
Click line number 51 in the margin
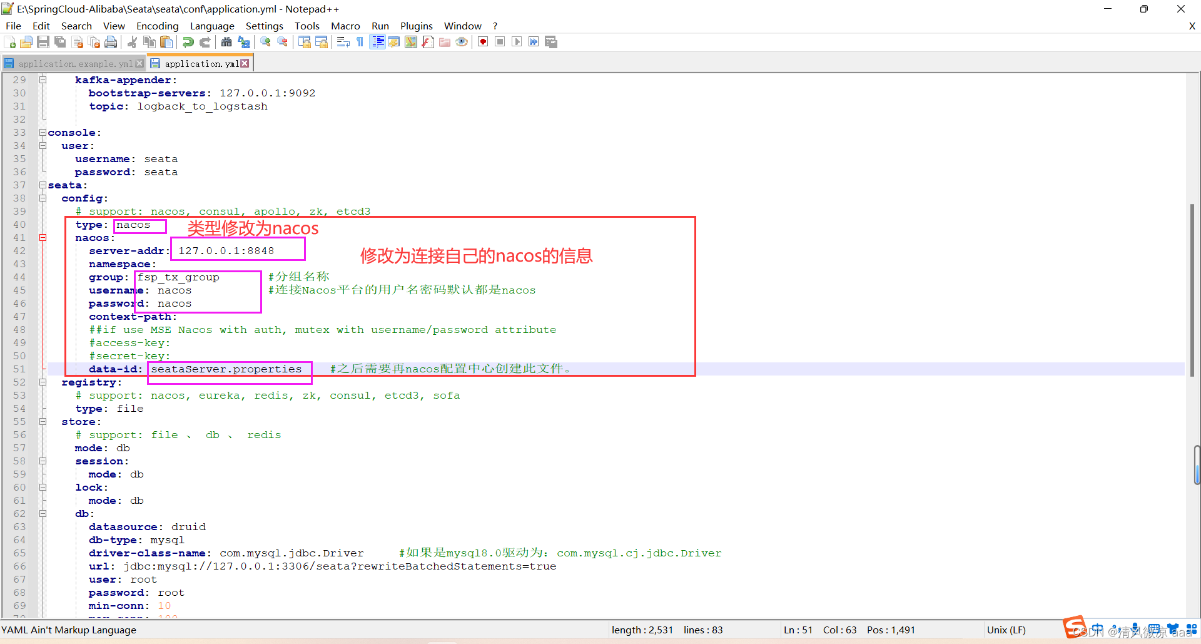[x=20, y=369]
